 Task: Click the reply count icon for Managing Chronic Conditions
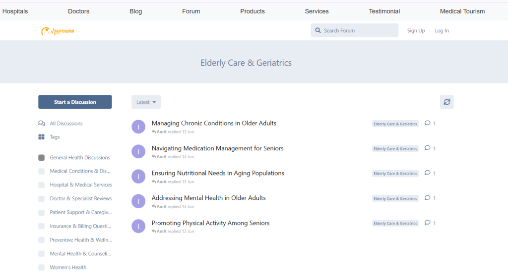coord(428,123)
